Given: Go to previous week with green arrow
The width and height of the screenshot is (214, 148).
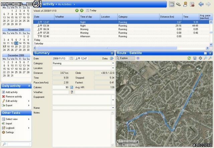Looking at the screenshot, I should coord(77,10).
